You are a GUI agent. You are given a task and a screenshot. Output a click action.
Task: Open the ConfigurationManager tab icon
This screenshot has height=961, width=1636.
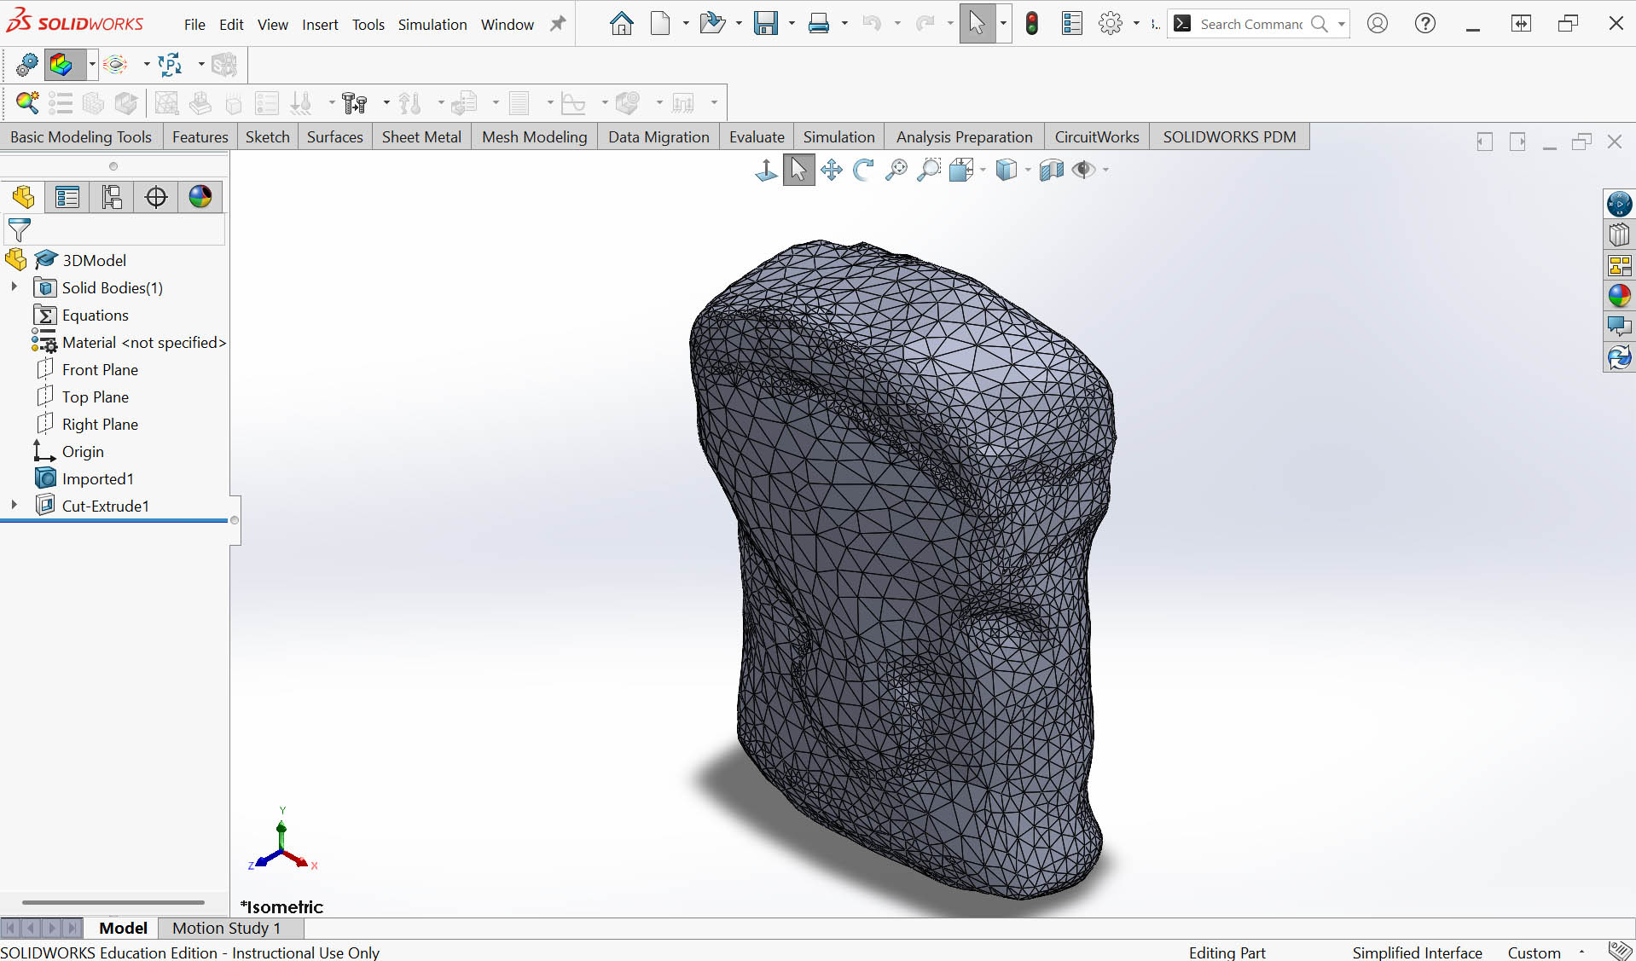pos(112,197)
